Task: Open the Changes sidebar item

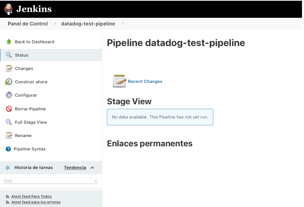Action: (24, 69)
